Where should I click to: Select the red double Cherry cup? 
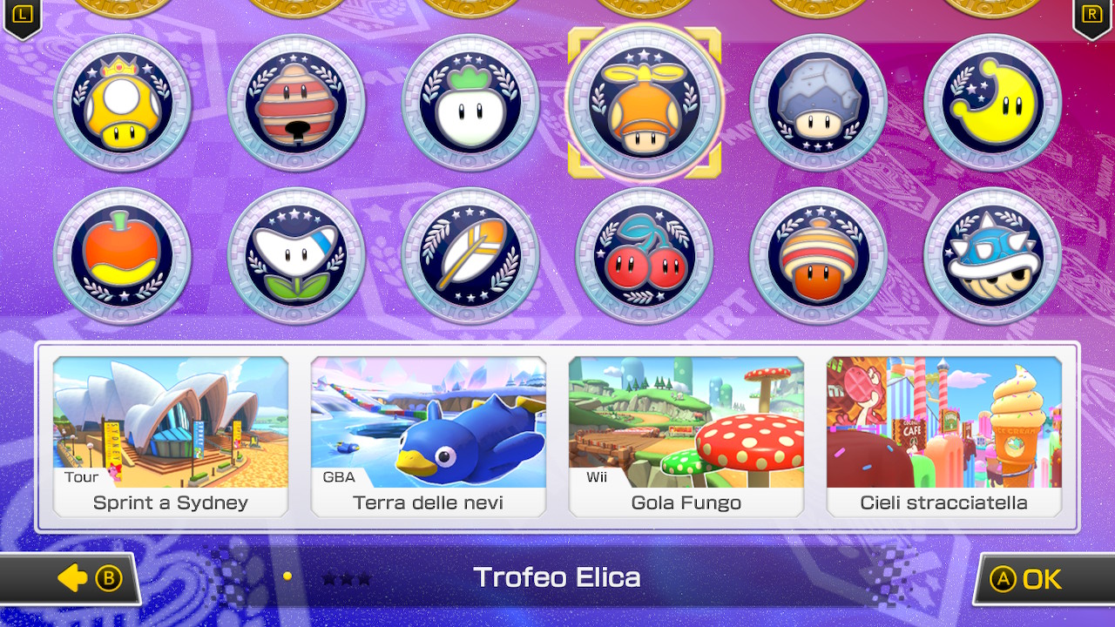[645, 256]
